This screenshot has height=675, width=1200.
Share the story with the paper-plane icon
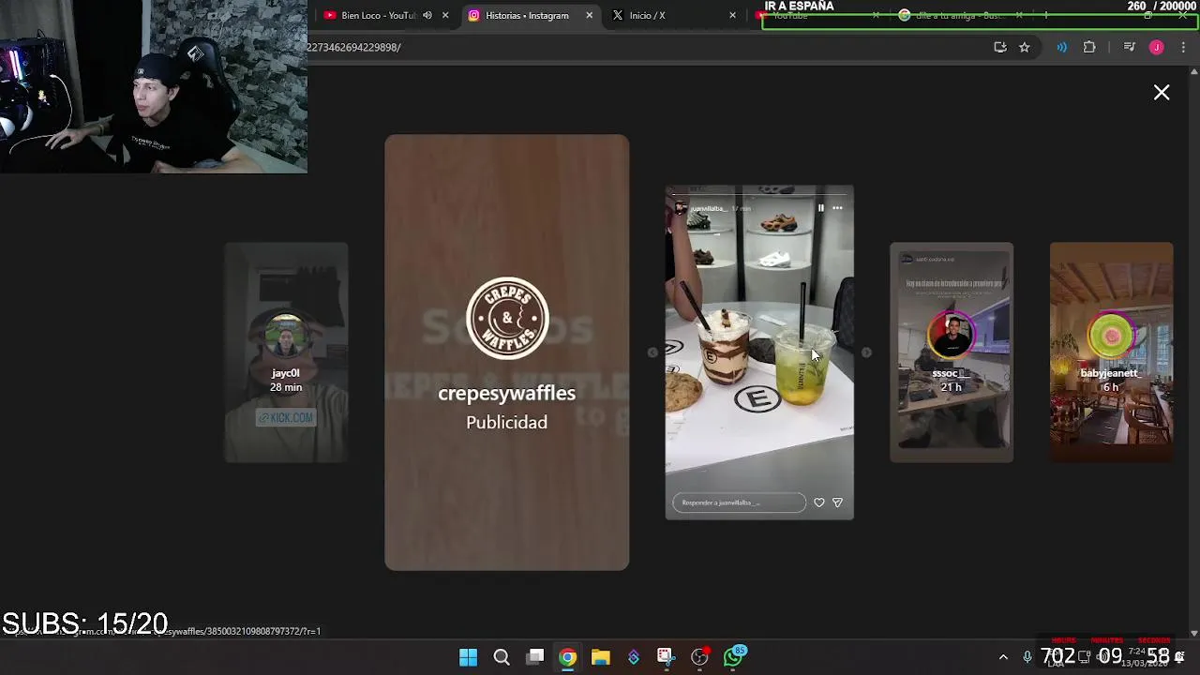(x=837, y=502)
